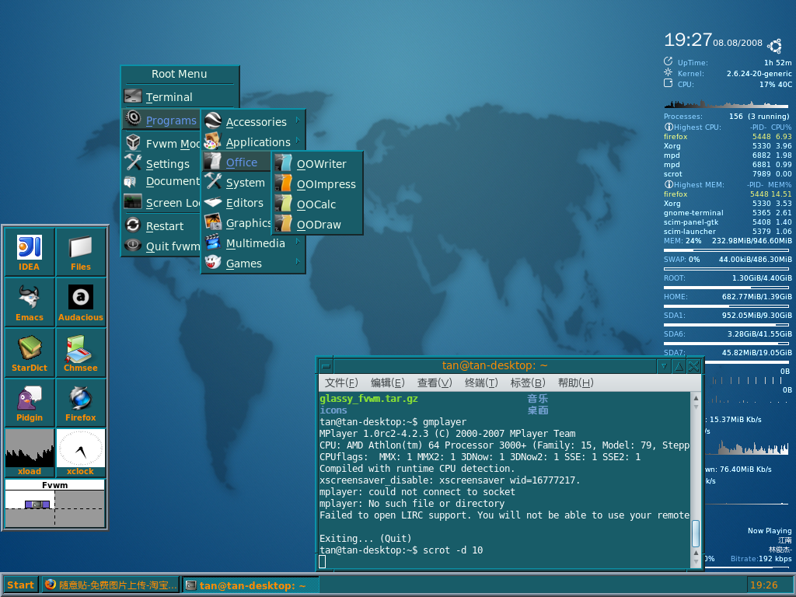
Task: Click the Fvwm Modules box icon
Action: pos(133,142)
